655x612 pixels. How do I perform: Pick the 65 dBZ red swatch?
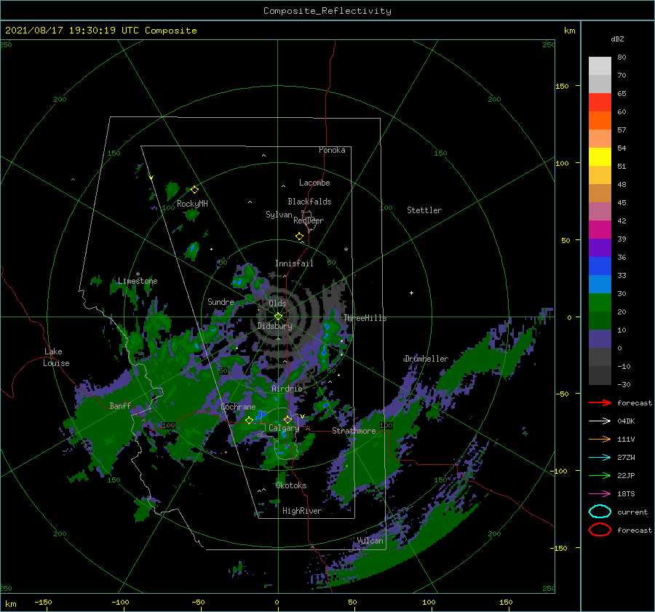tap(600, 103)
